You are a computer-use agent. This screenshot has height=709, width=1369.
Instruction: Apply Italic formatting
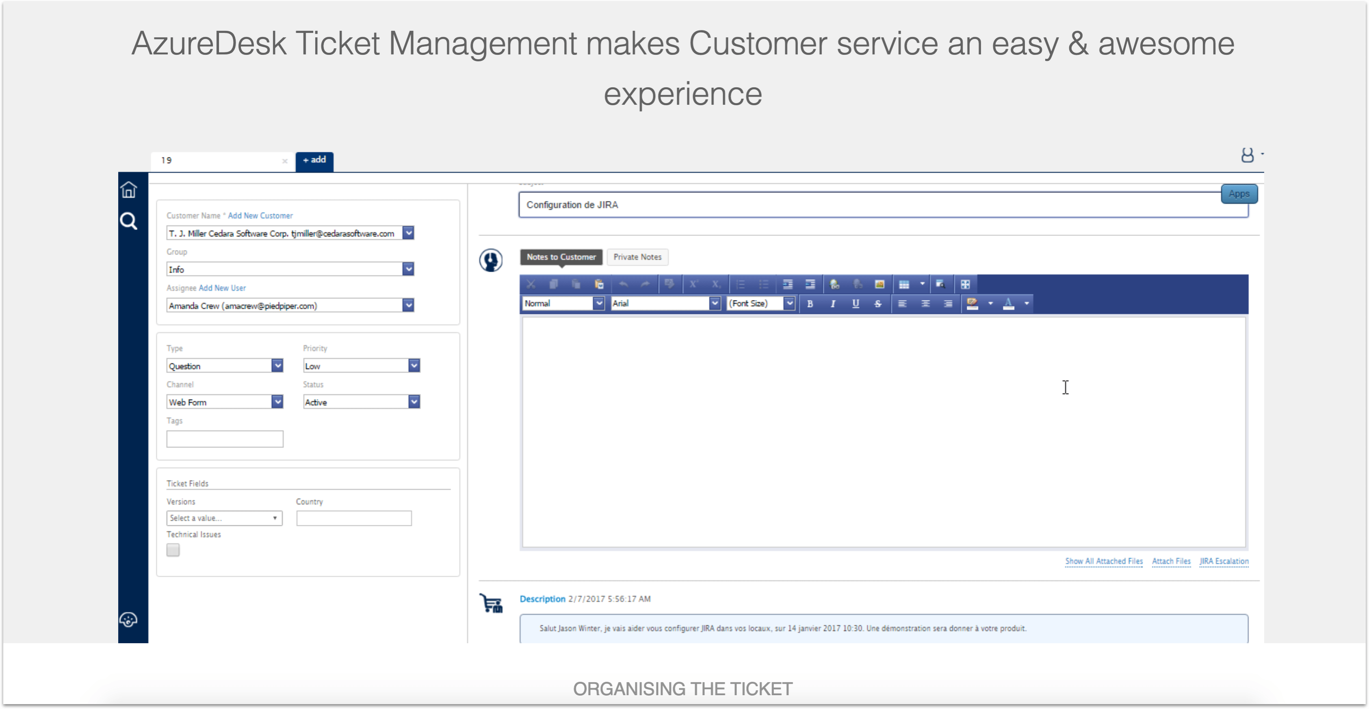833,303
